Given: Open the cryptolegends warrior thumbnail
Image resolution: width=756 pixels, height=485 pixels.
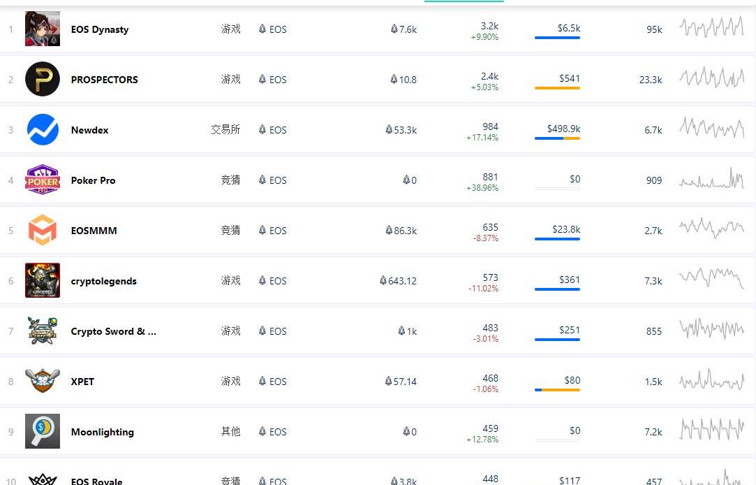Looking at the screenshot, I should coord(43,280).
